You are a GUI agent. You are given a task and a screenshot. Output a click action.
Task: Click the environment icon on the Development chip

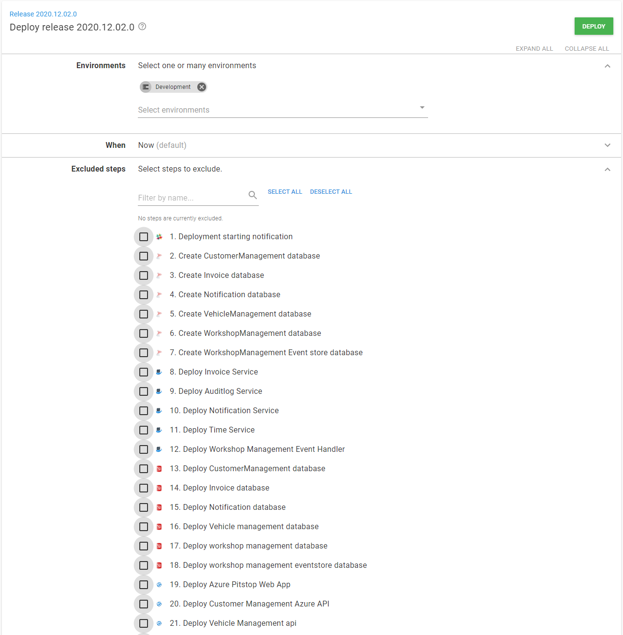pos(146,87)
